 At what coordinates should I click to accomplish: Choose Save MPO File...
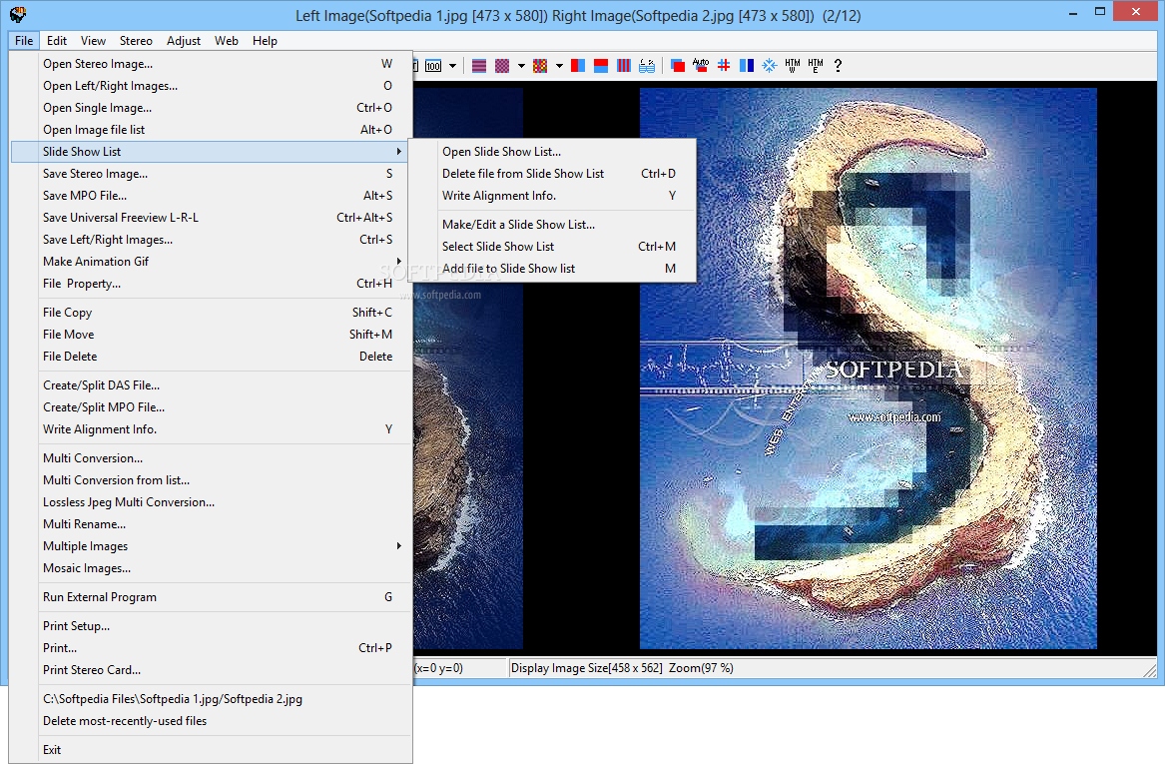click(211, 196)
